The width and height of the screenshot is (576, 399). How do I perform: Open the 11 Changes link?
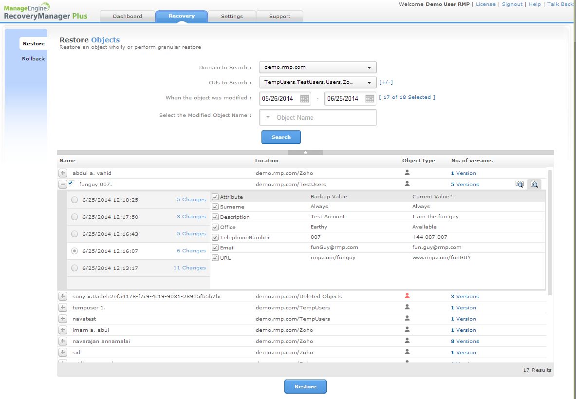pyautogui.click(x=189, y=267)
